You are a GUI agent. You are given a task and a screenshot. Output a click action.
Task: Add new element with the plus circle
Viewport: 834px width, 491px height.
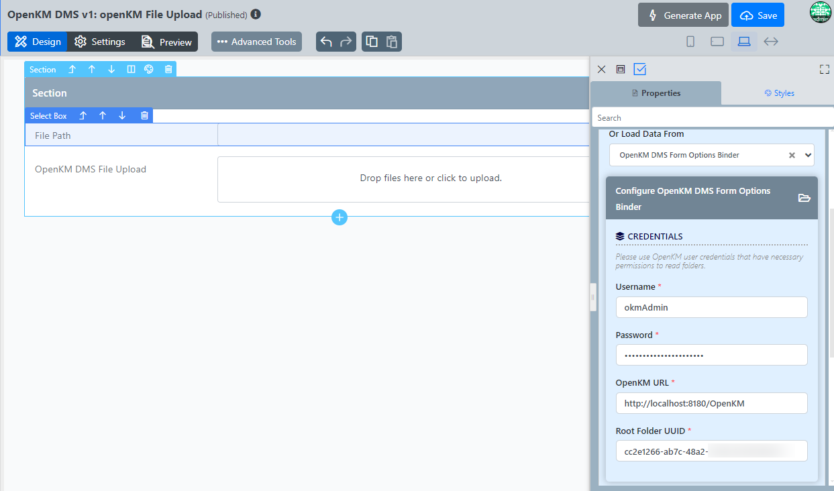coord(340,217)
